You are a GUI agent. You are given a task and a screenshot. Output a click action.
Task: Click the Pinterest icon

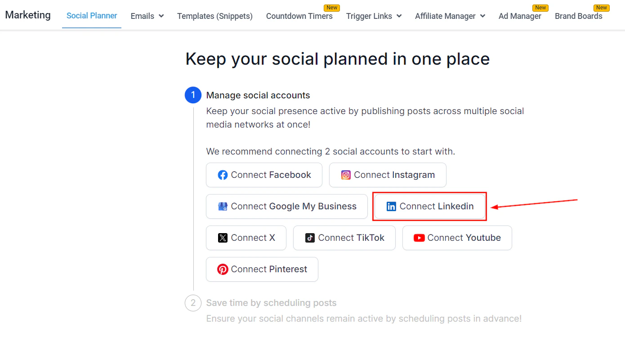pyautogui.click(x=223, y=269)
